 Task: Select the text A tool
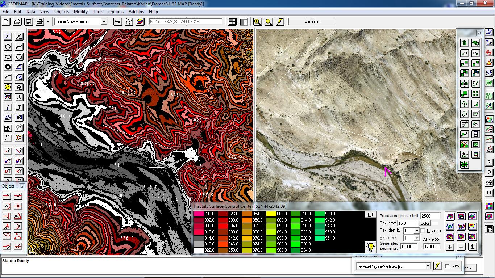[x=19, y=97]
